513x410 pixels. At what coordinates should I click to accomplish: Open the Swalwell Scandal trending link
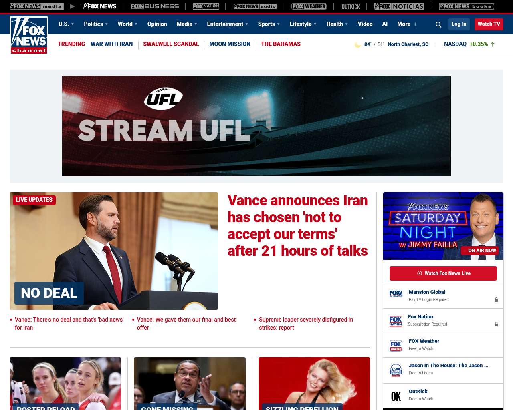(x=171, y=44)
